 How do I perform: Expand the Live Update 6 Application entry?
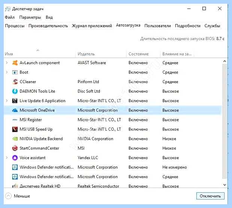click(x=7, y=101)
